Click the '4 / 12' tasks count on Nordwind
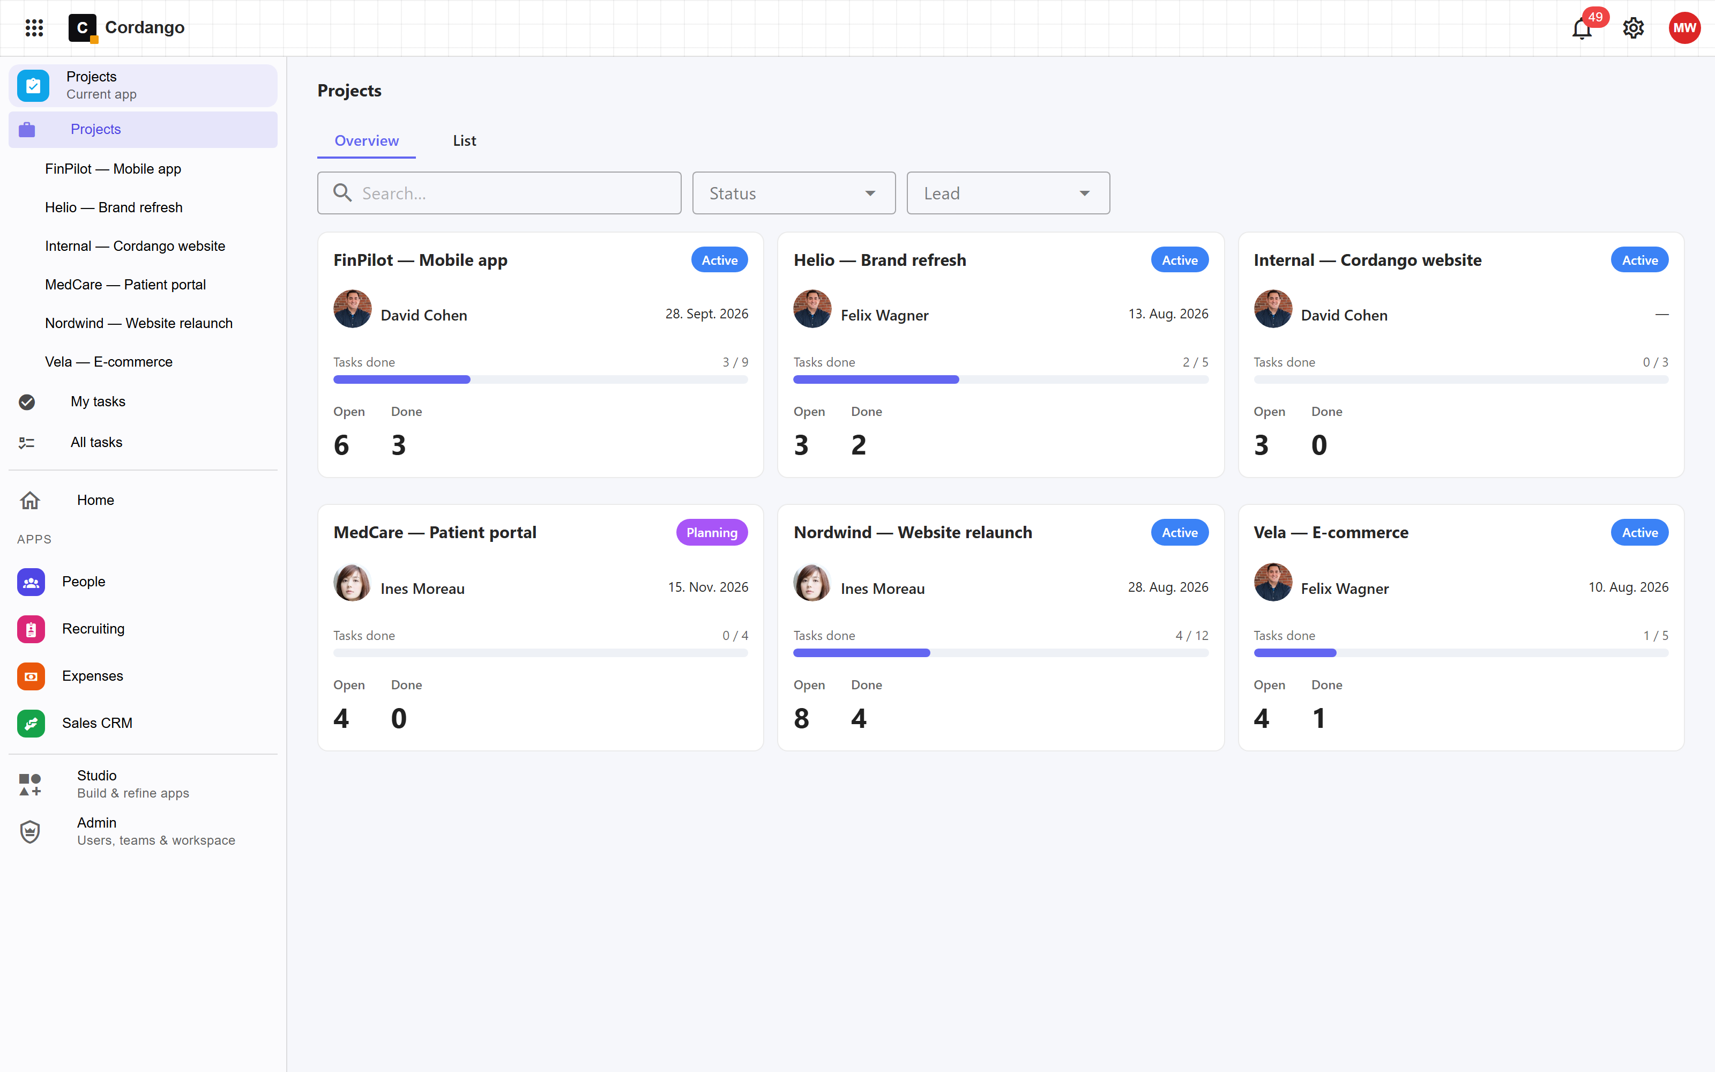Image resolution: width=1715 pixels, height=1072 pixels. (x=1191, y=636)
